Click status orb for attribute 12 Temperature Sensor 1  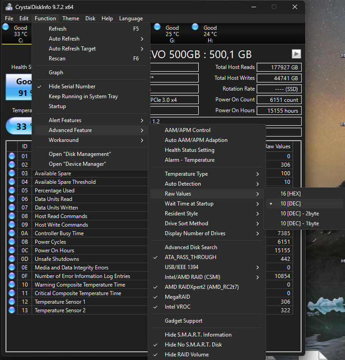pos(12,302)
